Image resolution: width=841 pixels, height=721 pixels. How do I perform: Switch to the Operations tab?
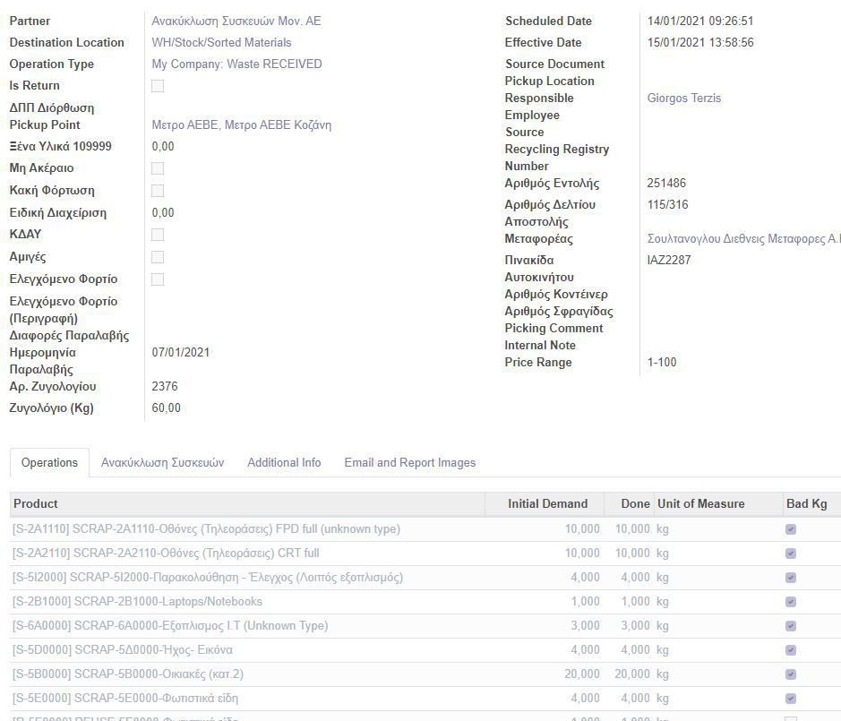click(49, 463)
